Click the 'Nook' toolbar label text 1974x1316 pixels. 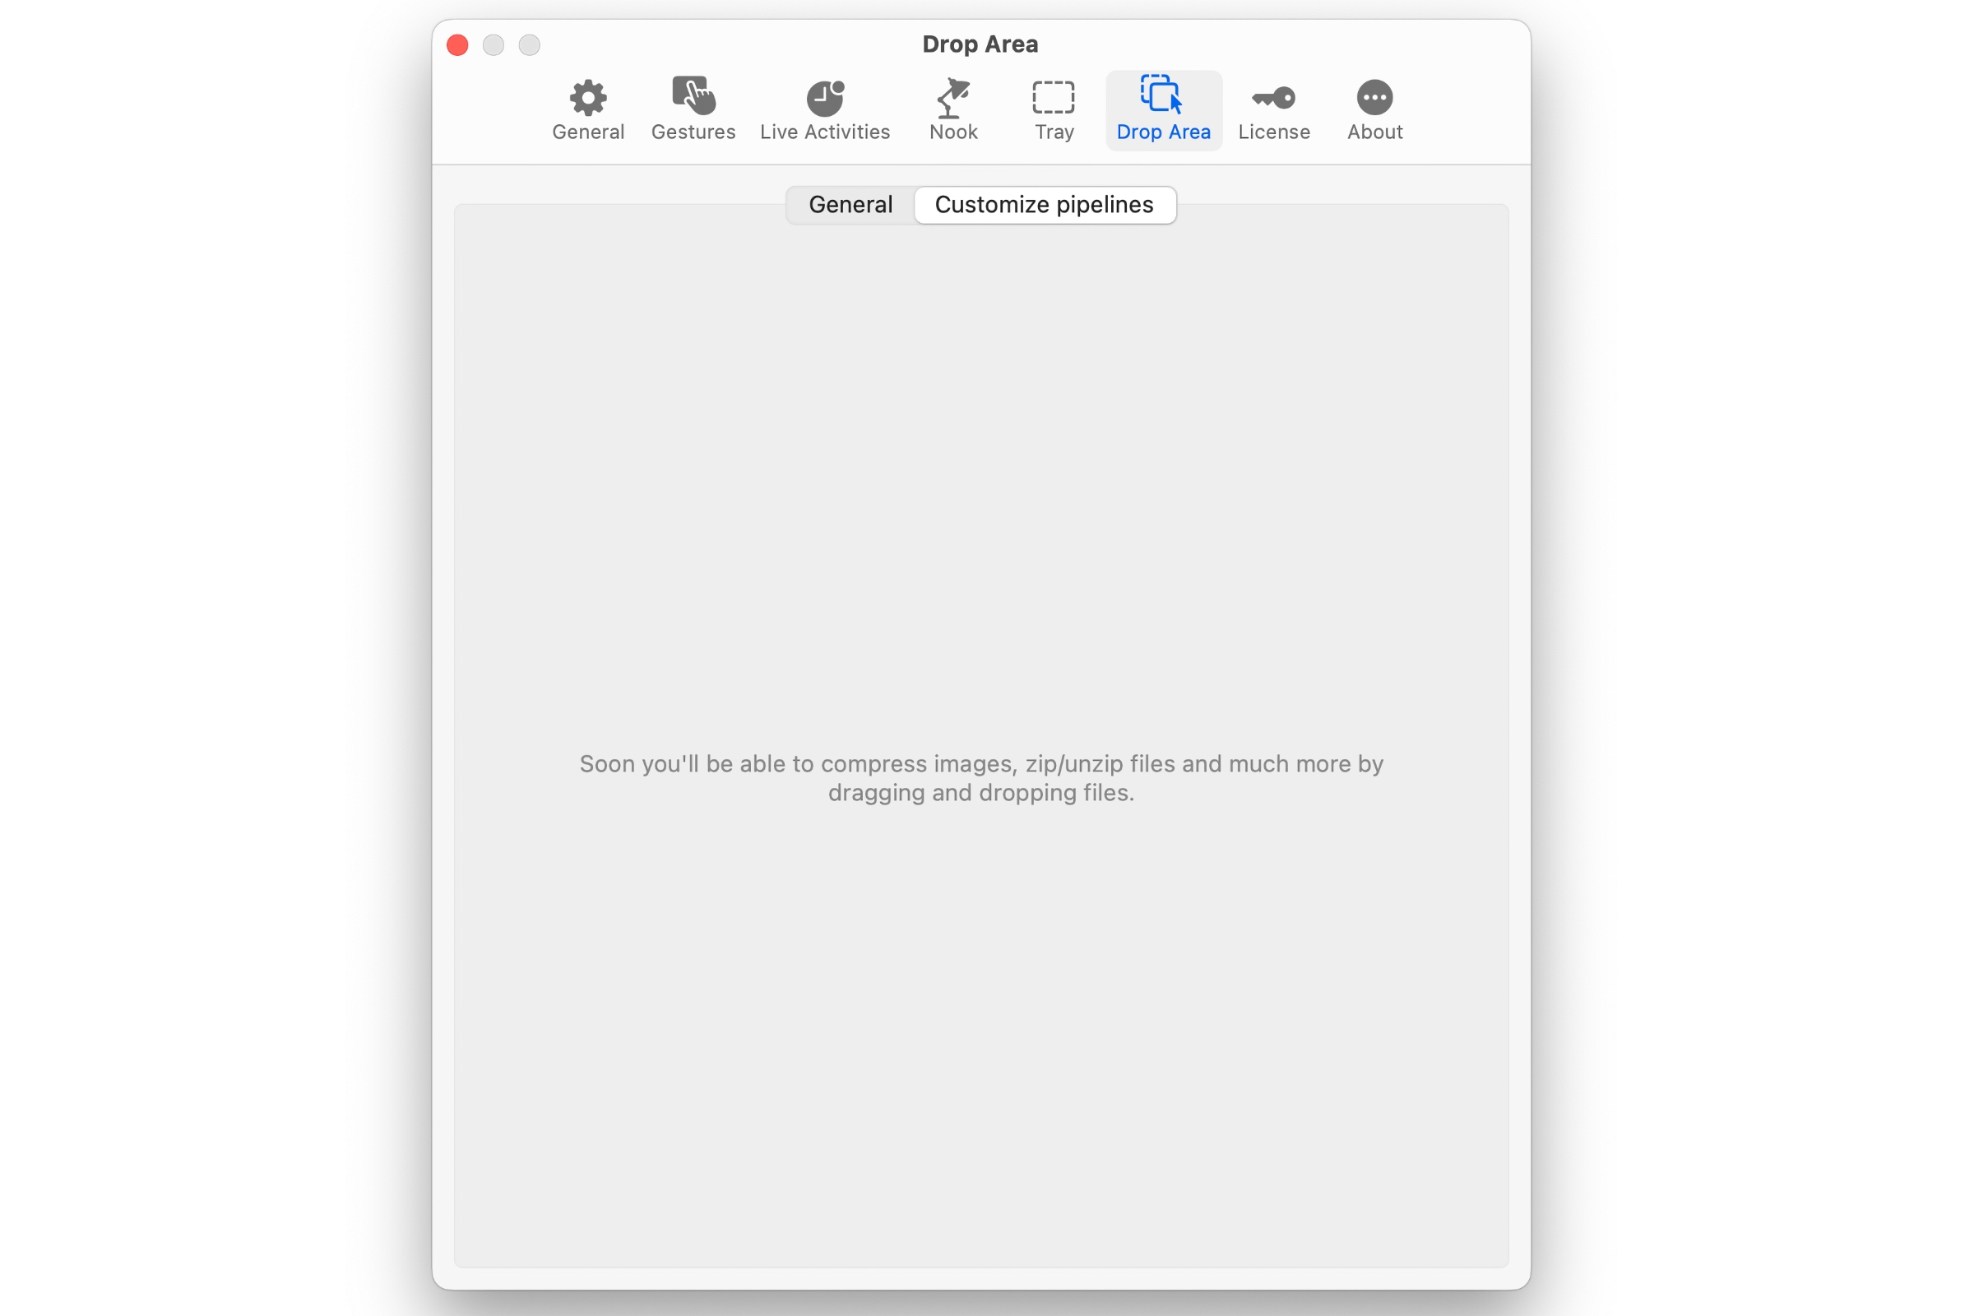click(x=952, y=132)
